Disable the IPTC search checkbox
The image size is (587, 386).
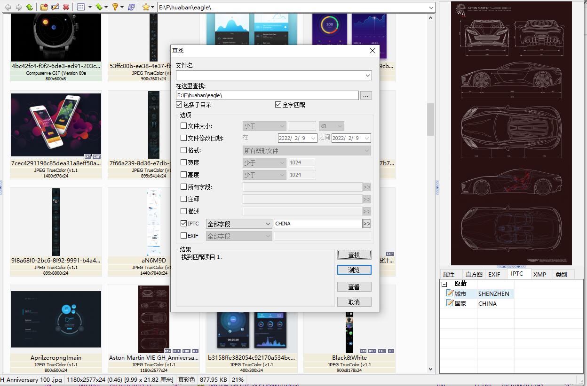pyautogui.click(x=184, y=224)
